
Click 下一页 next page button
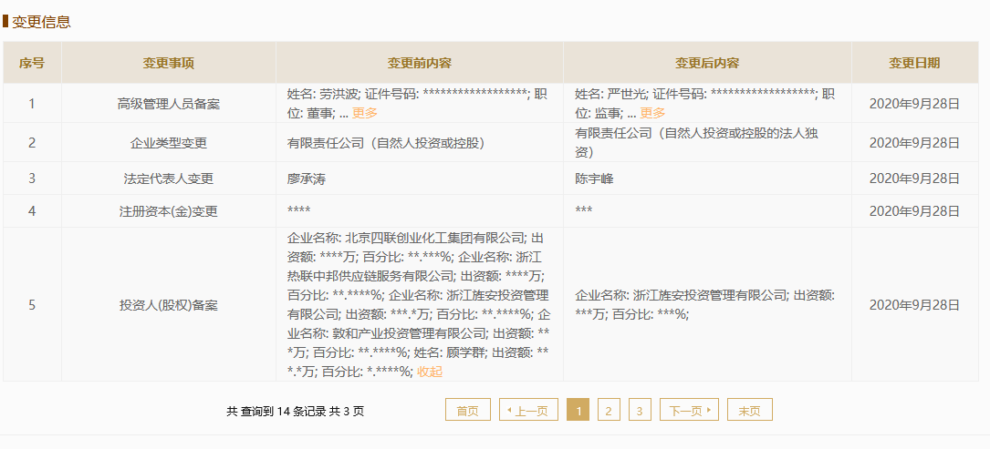pyautogui.click(x=690, y=411)
